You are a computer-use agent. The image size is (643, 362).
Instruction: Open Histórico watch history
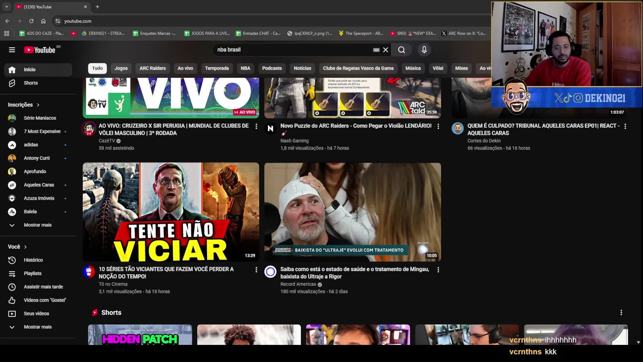tap(38, 260)
